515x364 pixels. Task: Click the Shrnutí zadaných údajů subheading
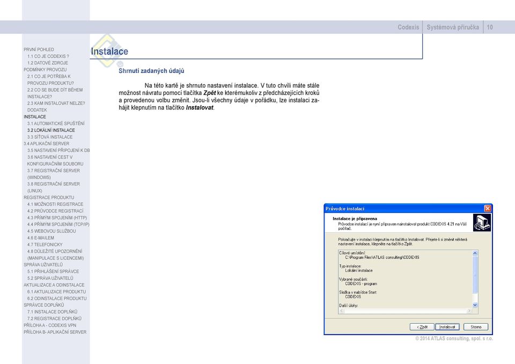[x=151, y=71]
